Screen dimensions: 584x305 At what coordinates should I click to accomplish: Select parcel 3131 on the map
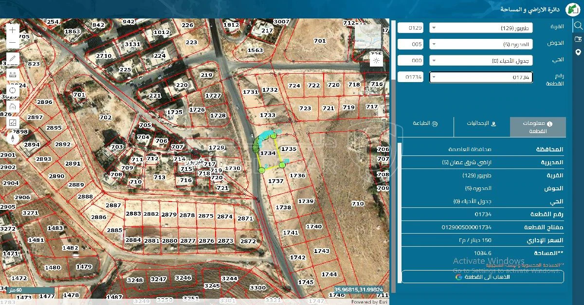pos(132,44)
